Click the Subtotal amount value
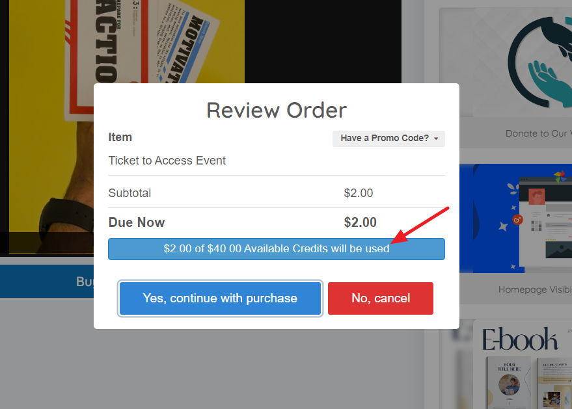 point(358,193)
